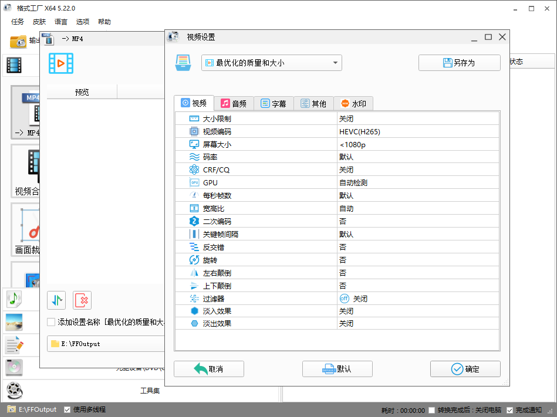Click the 淡出效果 fade-out hexagon icon
Image resolution: width=557 pixels, height=417 pixels.
pyautogui.click(x=194, y=323)
